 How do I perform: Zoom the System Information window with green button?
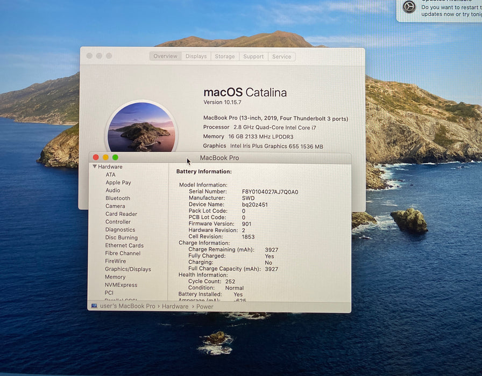pyautogui.click(x=115, y=157)
